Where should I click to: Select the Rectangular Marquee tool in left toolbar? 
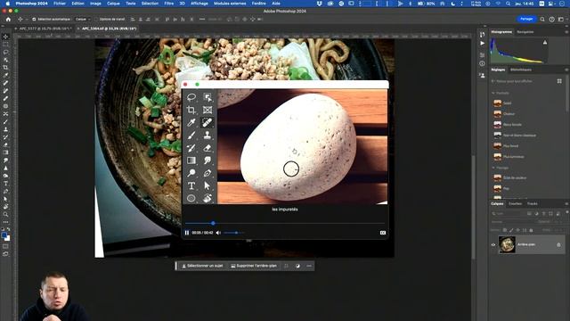[x=5, y=45]
